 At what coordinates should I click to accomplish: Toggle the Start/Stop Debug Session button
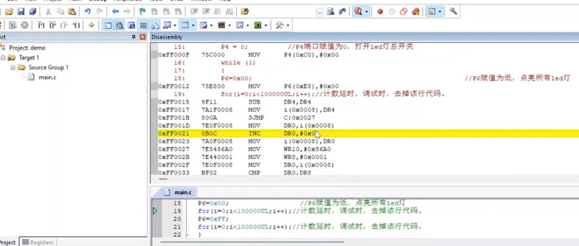point(358,12)
